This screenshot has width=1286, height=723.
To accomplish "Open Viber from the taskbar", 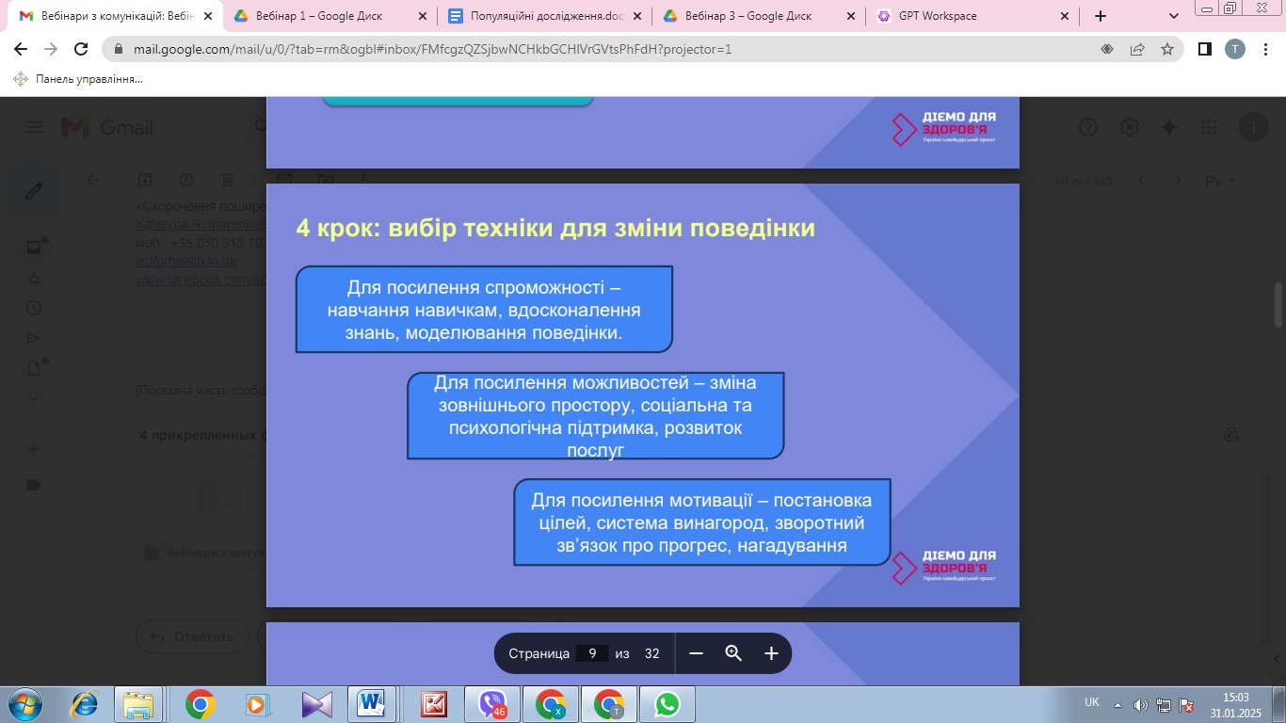I will click(x=492, y=704).
